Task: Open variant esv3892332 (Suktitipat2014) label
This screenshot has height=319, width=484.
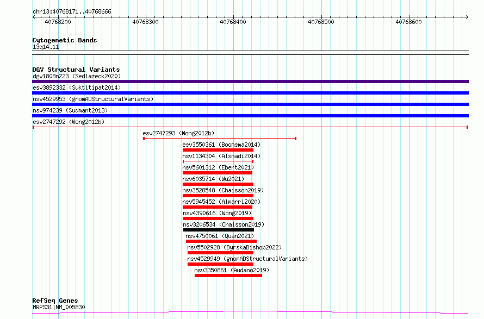Action: [77, 87]
